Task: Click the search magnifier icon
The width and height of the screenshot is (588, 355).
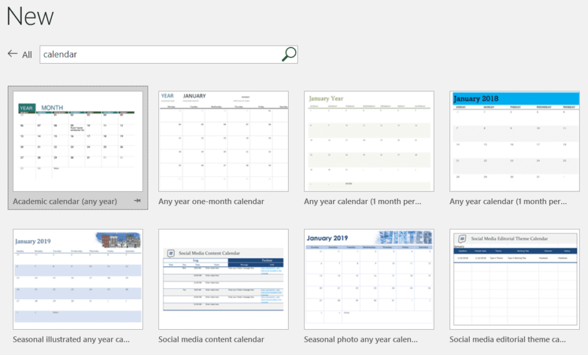Action: point(289,54)
